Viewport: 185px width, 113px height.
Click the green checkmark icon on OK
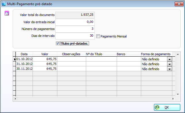click(x=157, y=107)
